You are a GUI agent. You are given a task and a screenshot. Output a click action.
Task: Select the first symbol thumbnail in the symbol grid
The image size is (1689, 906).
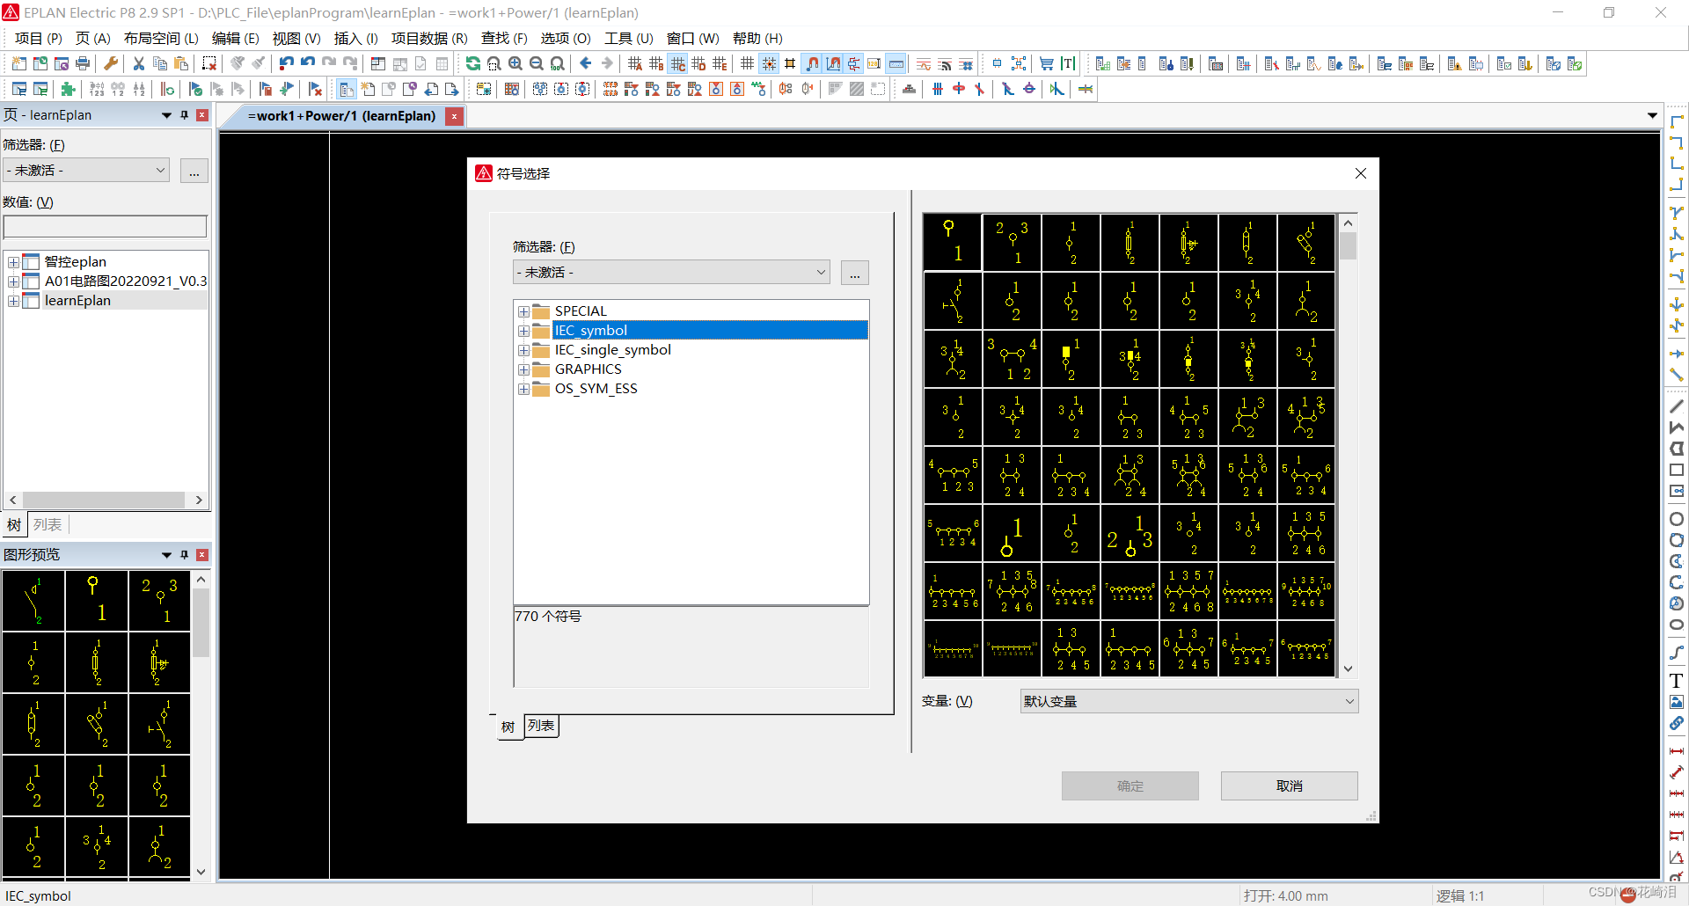[953, 241]
